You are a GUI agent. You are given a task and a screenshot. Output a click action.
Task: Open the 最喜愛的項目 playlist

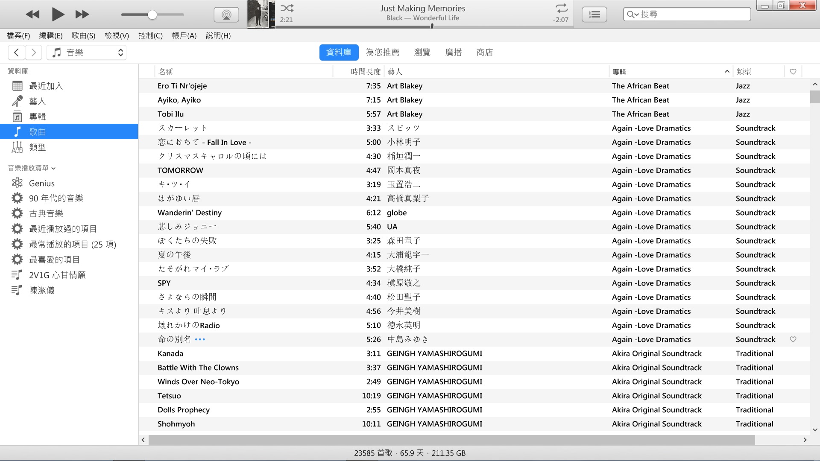click(69, 260)
